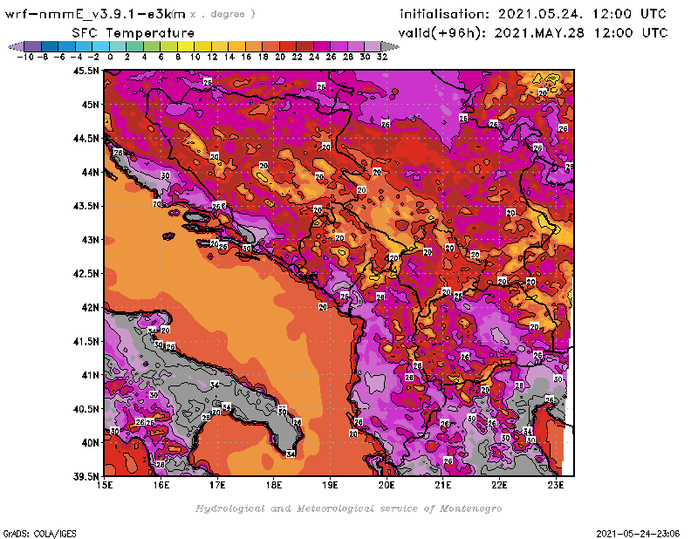This screenshot has height=539, width=698.
Task: Click the 'SFC Temperature' title
Action: tap(133, 33)
